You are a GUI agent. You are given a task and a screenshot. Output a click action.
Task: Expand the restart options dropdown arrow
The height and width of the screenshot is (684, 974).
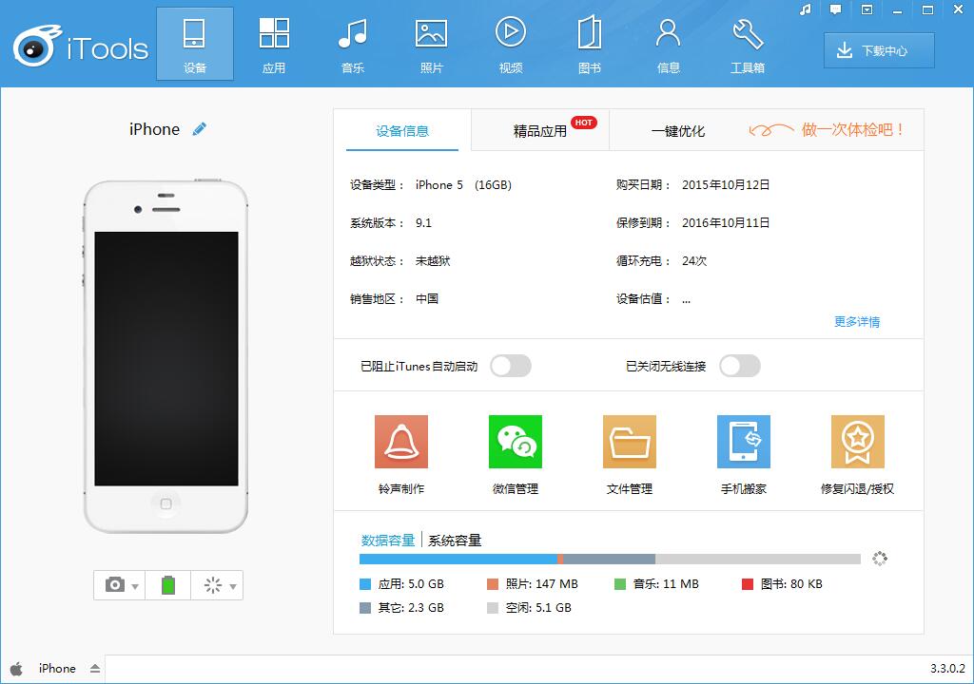point(233,586)
